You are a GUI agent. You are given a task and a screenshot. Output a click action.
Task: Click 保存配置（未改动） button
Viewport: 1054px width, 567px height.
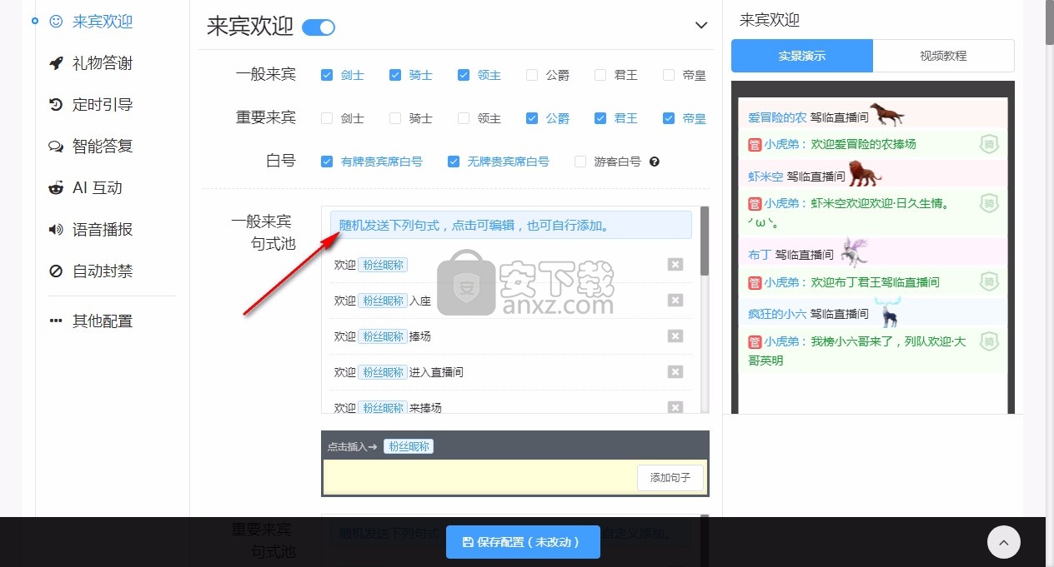click(523, 542)
